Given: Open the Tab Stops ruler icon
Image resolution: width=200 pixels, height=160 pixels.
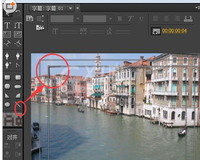Looking at the screenshot, I should pyautogui.click(x=188, y=18).
